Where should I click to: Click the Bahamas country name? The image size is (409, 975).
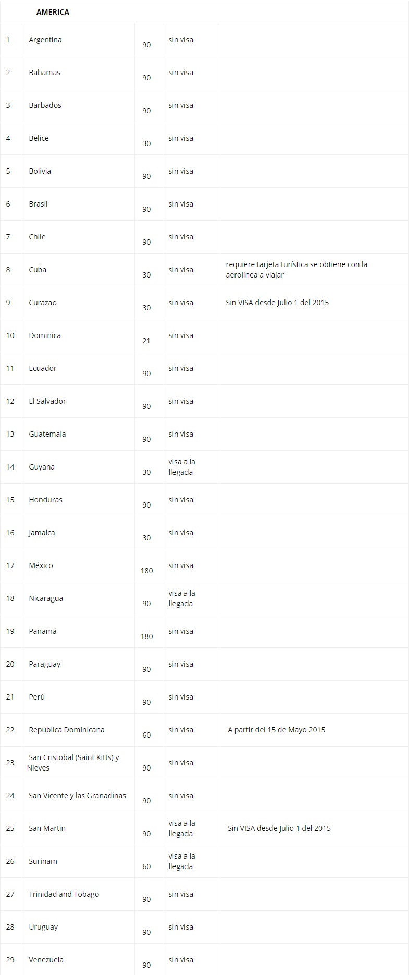point(45,73)
